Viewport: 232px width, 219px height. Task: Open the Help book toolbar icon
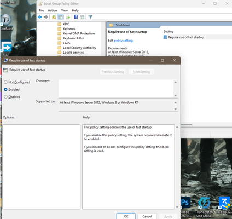[x=76, y=17]
